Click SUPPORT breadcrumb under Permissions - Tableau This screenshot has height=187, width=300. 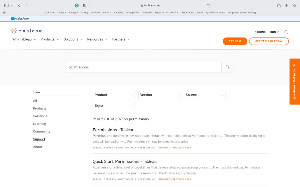tap(164, 148)
